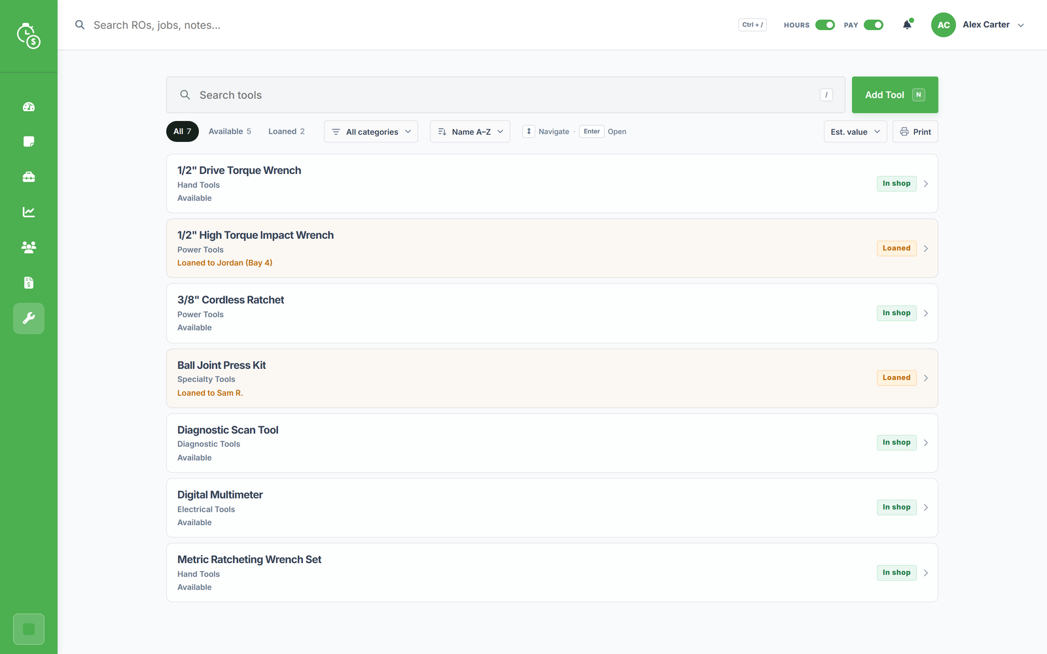Open the Metric Ratcheting Wrench Set title
1047x654 pixels.
click(x=249, y=559)
